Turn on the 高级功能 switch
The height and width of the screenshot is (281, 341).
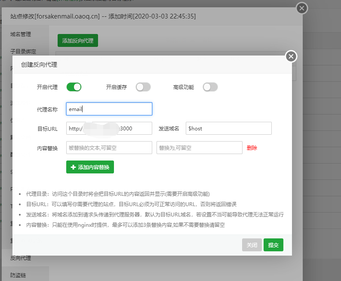point(210,87)
